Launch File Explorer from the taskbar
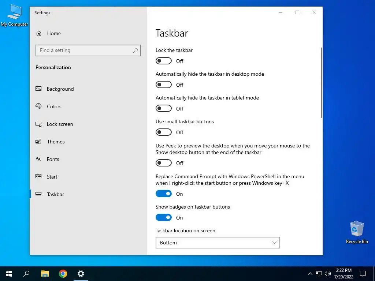Screen dimensions: 375x281 click(45, 274)
